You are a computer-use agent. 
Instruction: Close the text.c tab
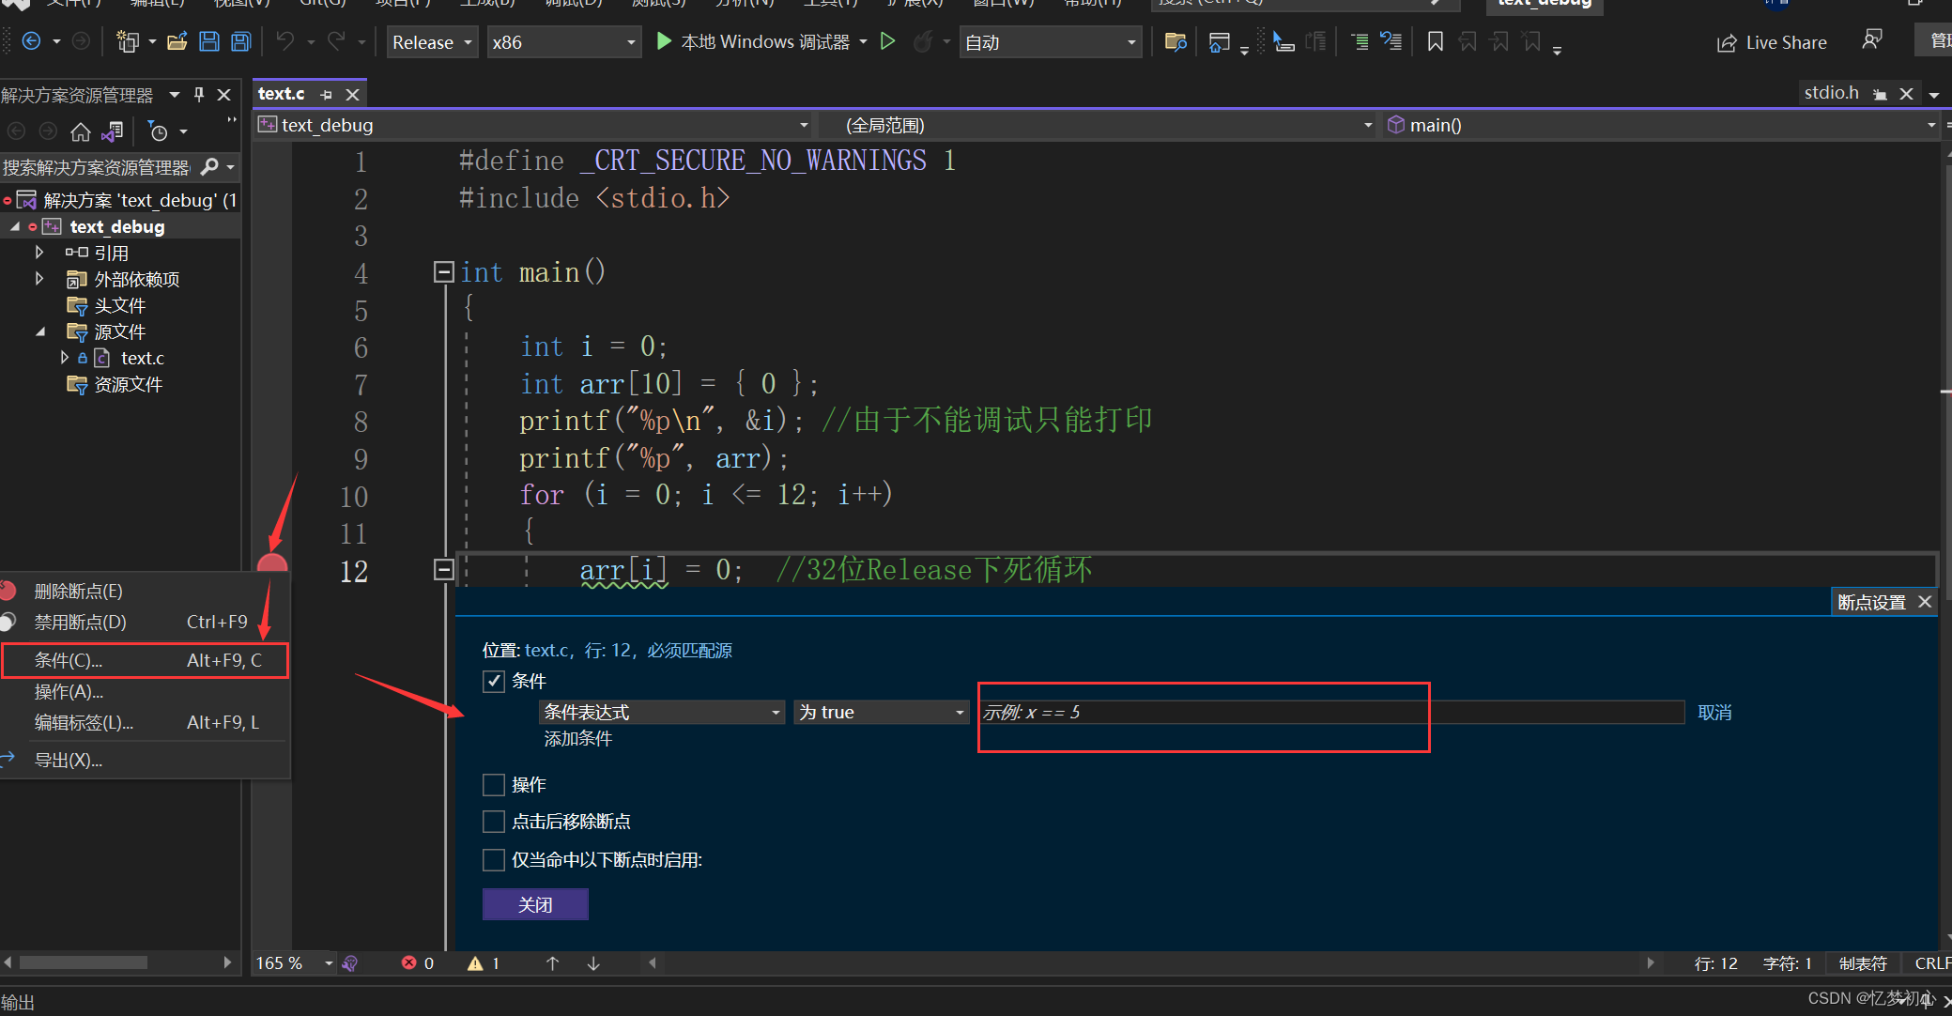click(x=352, y=95)
